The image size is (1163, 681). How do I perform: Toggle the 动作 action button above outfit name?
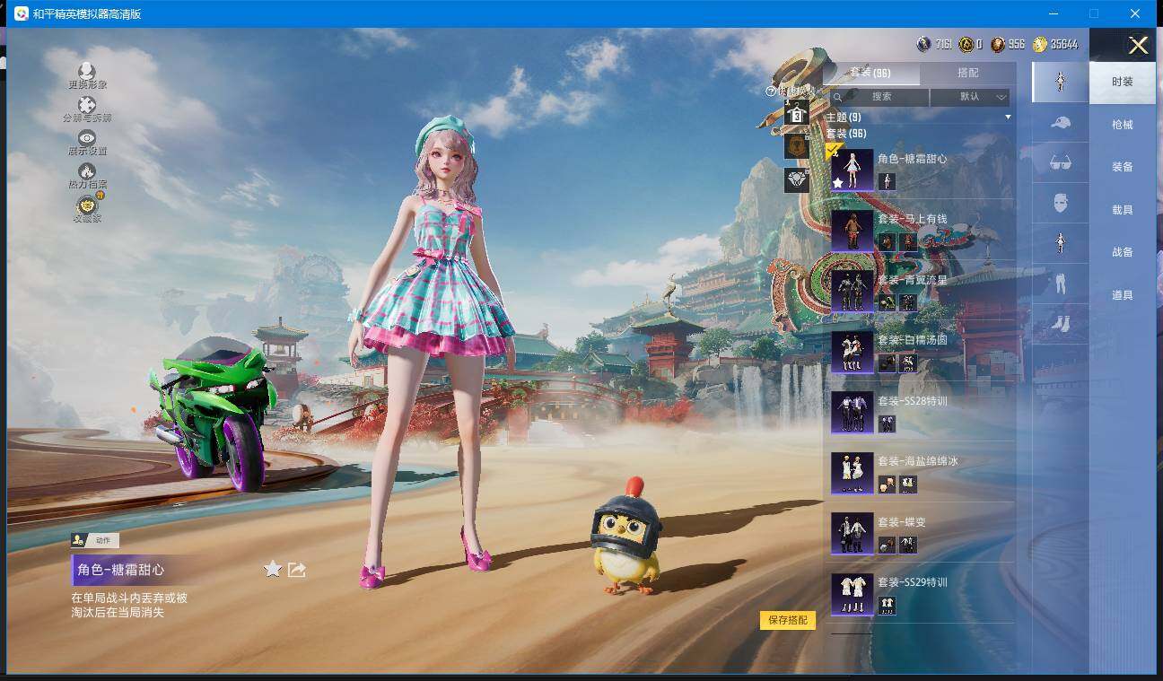pyautogui.click(x=95, y=540)
